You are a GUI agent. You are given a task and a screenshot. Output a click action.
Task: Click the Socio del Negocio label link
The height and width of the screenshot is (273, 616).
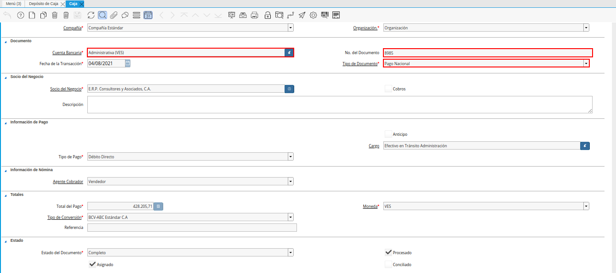click(x=66, y=89)
